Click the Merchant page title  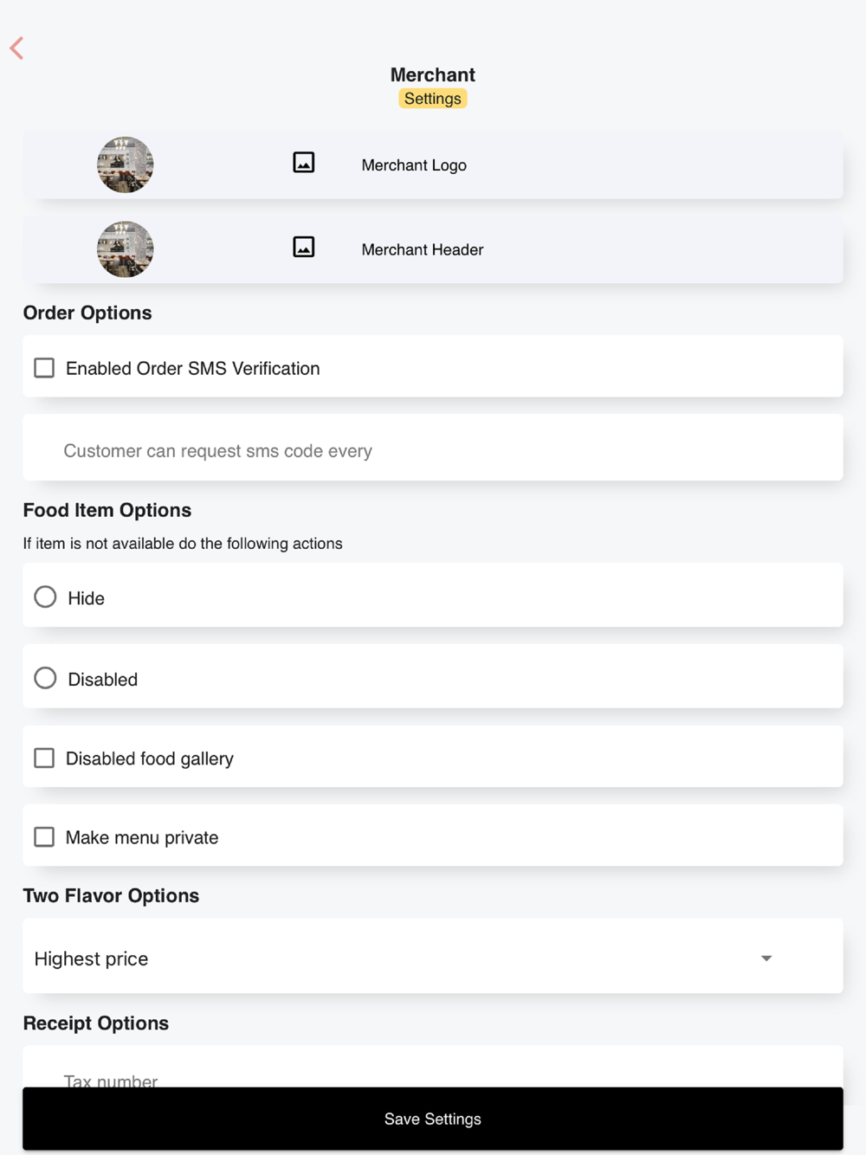click(433, 74)
